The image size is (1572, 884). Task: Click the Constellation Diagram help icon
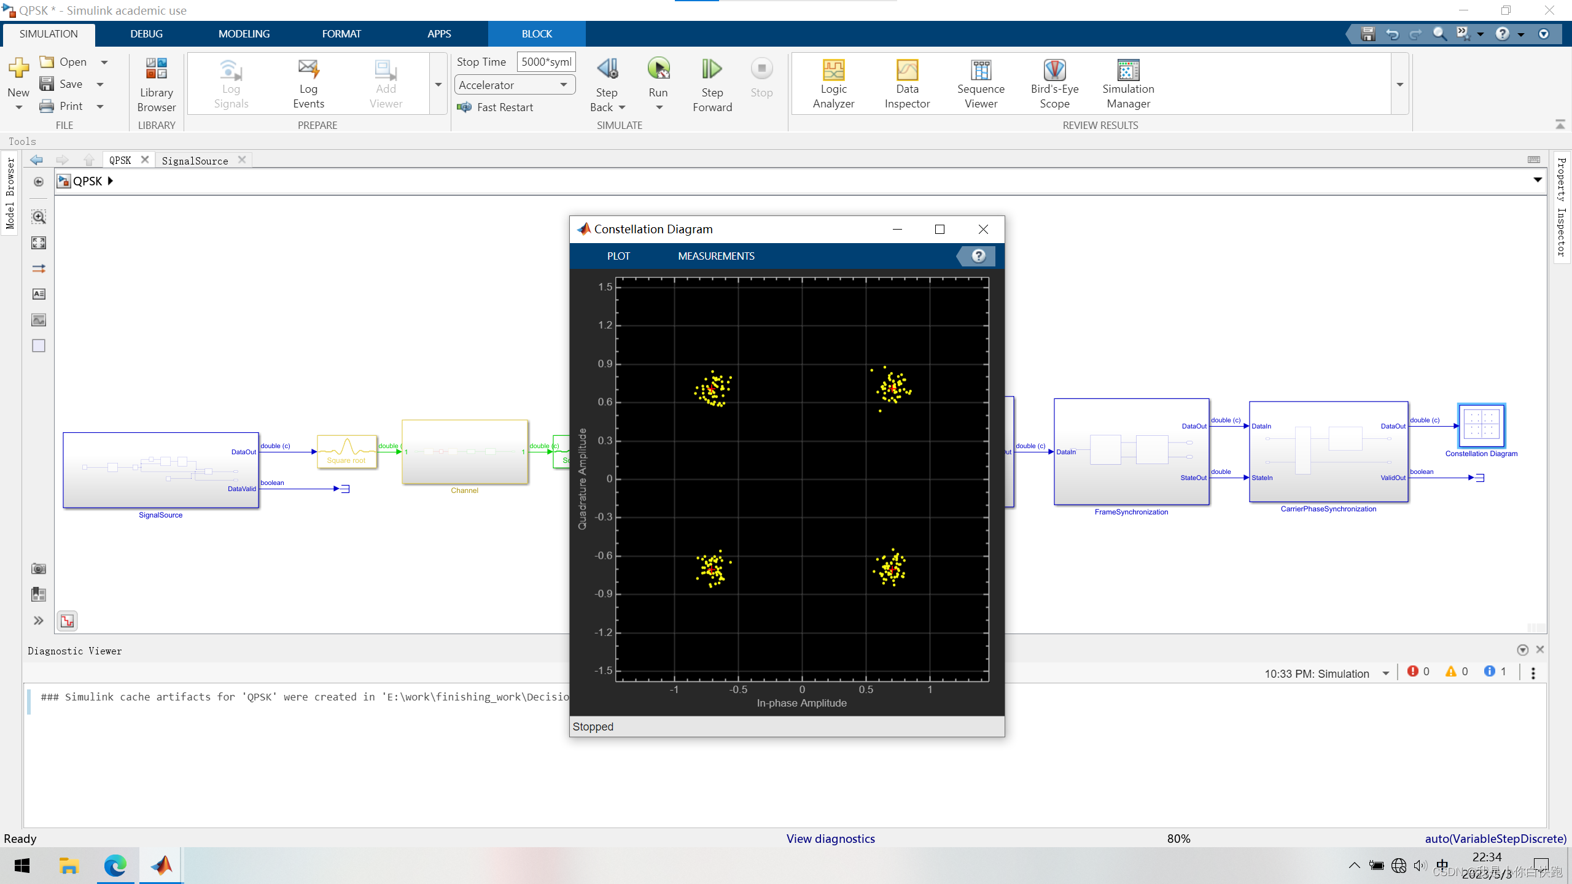pos(978,256)
